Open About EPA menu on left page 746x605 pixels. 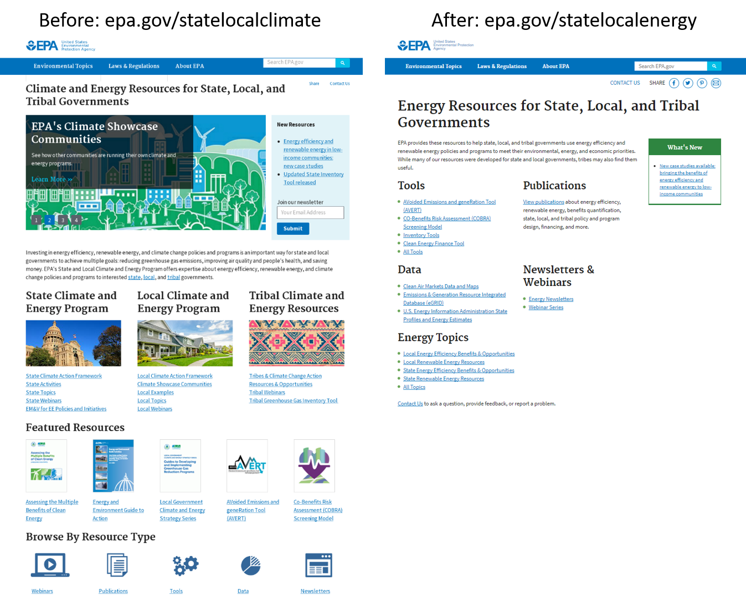click(189, 66)
